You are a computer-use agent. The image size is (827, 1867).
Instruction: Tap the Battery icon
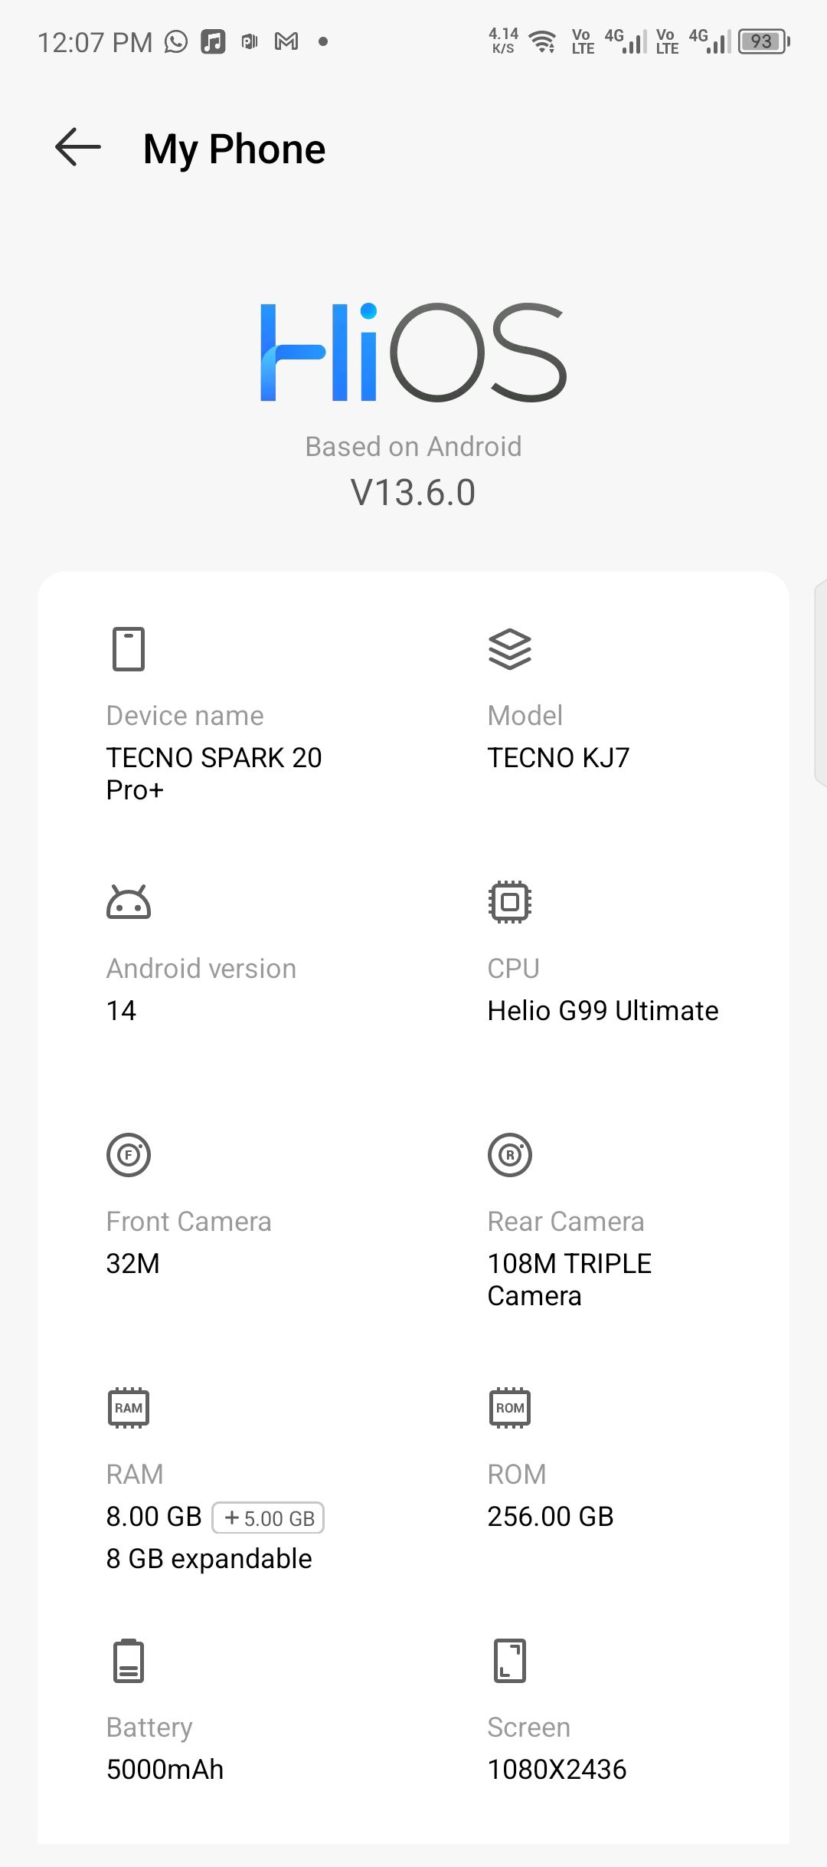click(x=129, y=1661)
